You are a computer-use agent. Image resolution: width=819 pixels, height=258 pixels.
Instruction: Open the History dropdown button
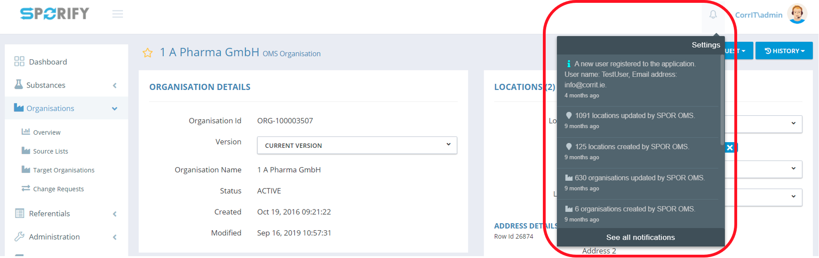click(784, 51)
